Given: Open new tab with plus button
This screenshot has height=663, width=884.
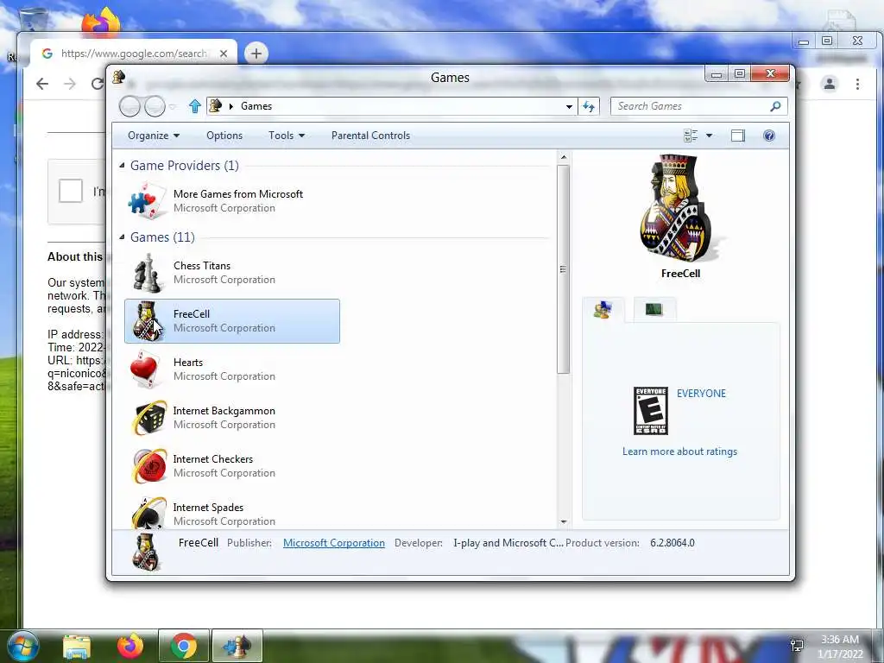Looking at the screenshot, I should [x=256, y=54].
